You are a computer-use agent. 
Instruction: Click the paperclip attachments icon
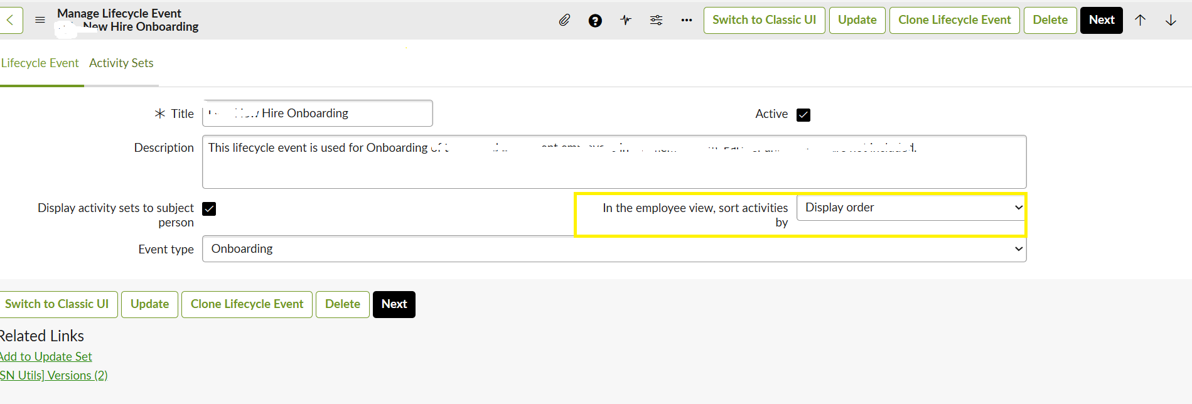click(564, 20)
